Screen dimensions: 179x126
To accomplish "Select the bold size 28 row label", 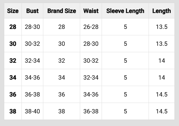I will click(13, 27).
